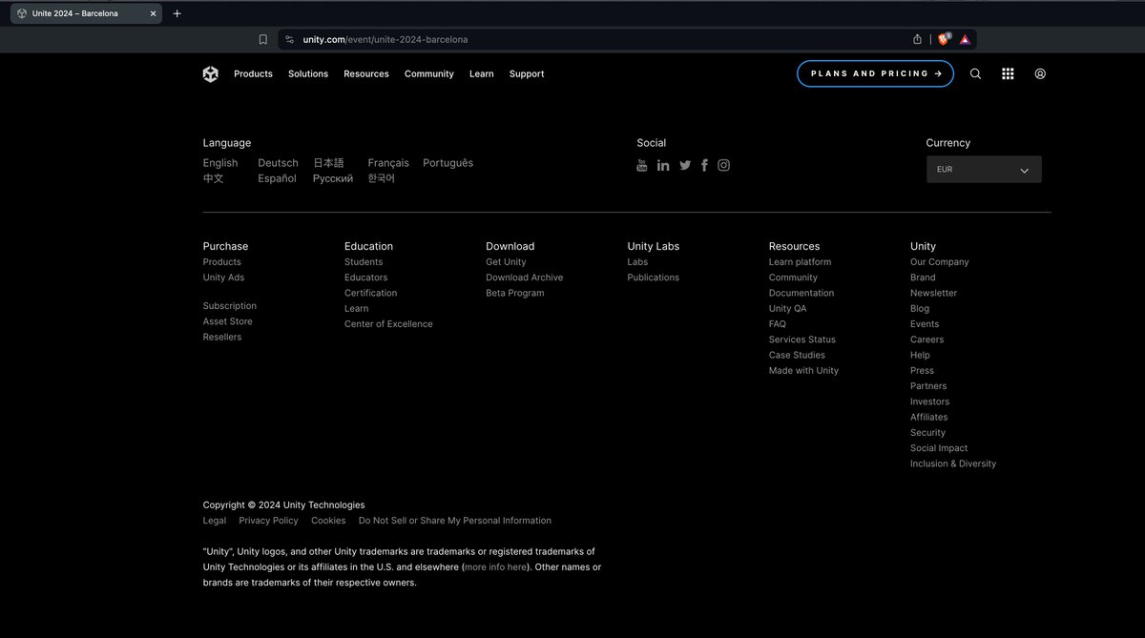Switch language to Русский
The image size is (1145, 638).
point(333,178)
